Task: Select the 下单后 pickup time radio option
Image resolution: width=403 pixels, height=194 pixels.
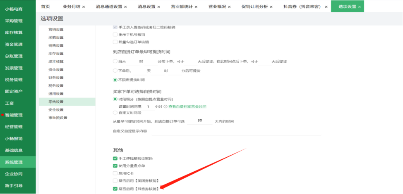Action: pos(115,71)
